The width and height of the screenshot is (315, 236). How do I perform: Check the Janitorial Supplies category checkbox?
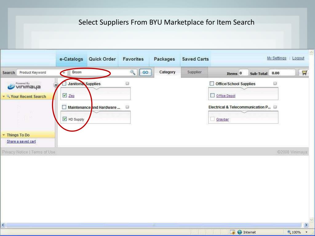(64, 84)
